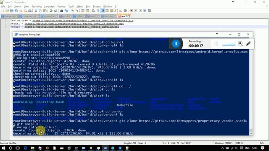Click the Redo arrow icon
269x151 pixels.
tap(55, 10)
